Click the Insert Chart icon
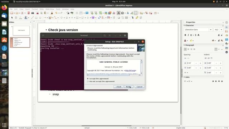Screen dimensions: 229x129 114,13
